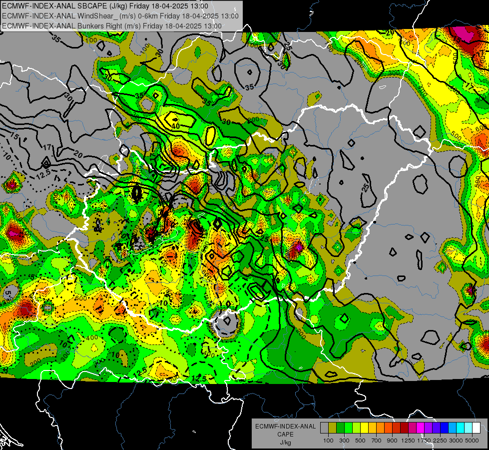This screenshot has width=489, height=450.
Task: Click the 40 wind shear contour label
Action: [x=176, y=126]
